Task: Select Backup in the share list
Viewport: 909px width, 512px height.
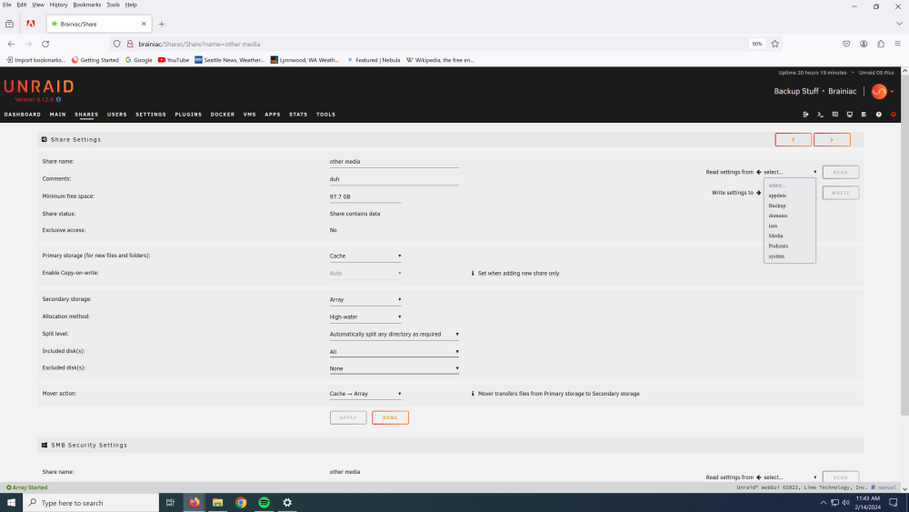Action: tap(790, 206)
